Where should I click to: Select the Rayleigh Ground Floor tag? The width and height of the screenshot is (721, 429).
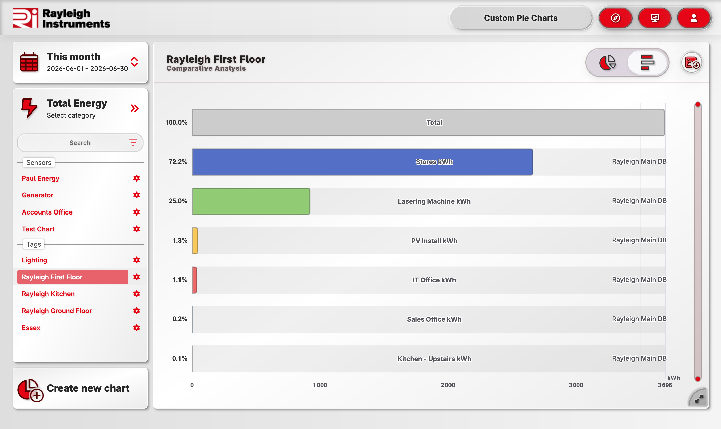(x=57, y=311)
